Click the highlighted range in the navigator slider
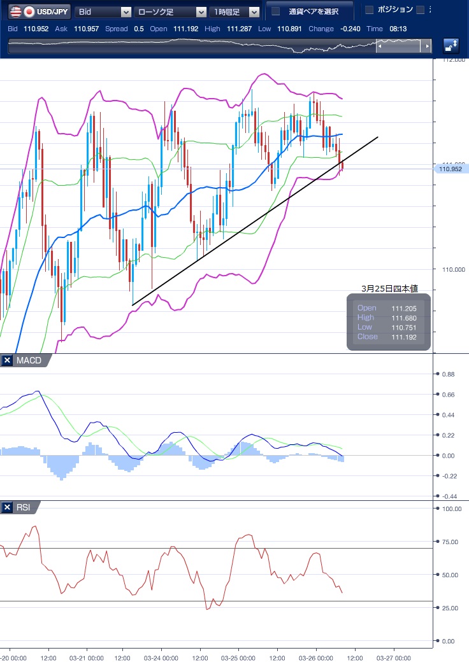Viewport: 469px width, 667px height. (x=401, y=46)
